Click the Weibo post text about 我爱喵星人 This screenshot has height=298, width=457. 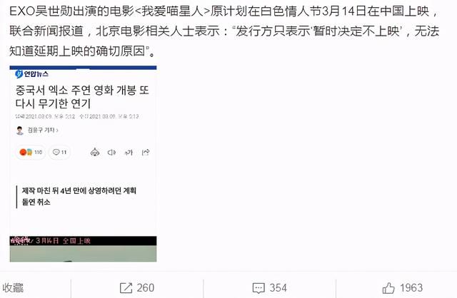[x=224, y=31]
